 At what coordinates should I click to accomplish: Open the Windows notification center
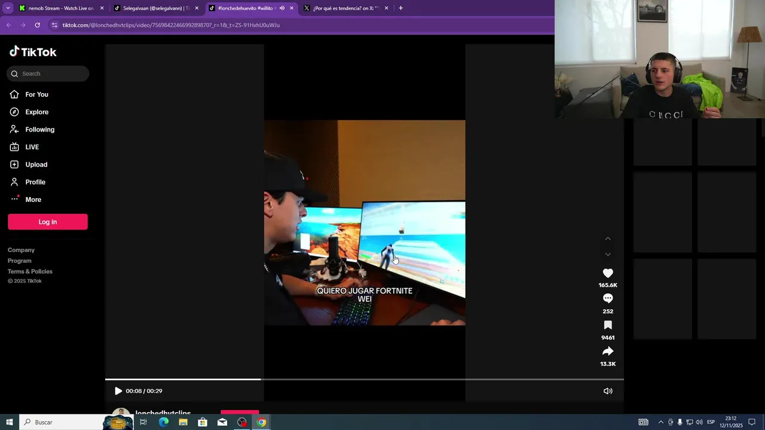(752, 422)
